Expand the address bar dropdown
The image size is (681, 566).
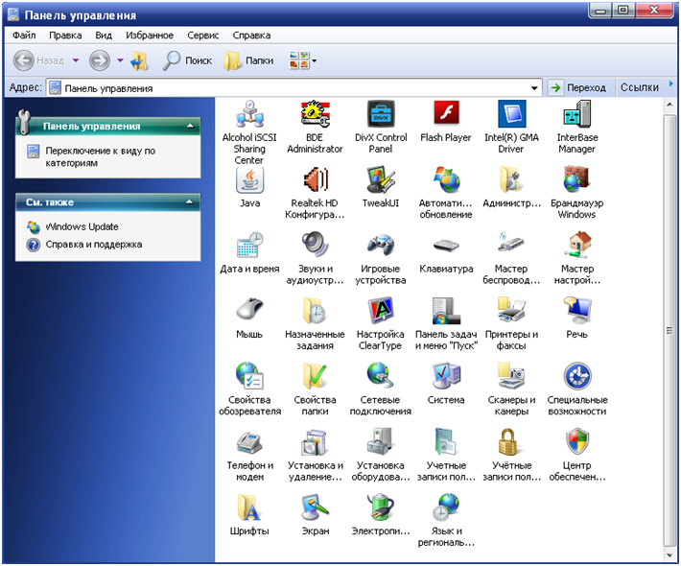(x=535, y=87)
